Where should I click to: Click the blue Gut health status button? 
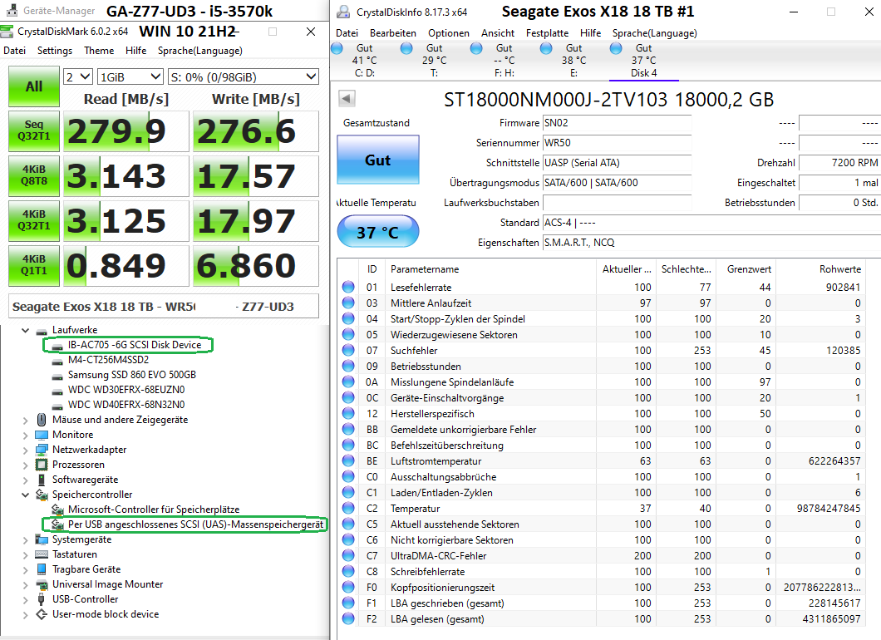click(x=377, y=160)
